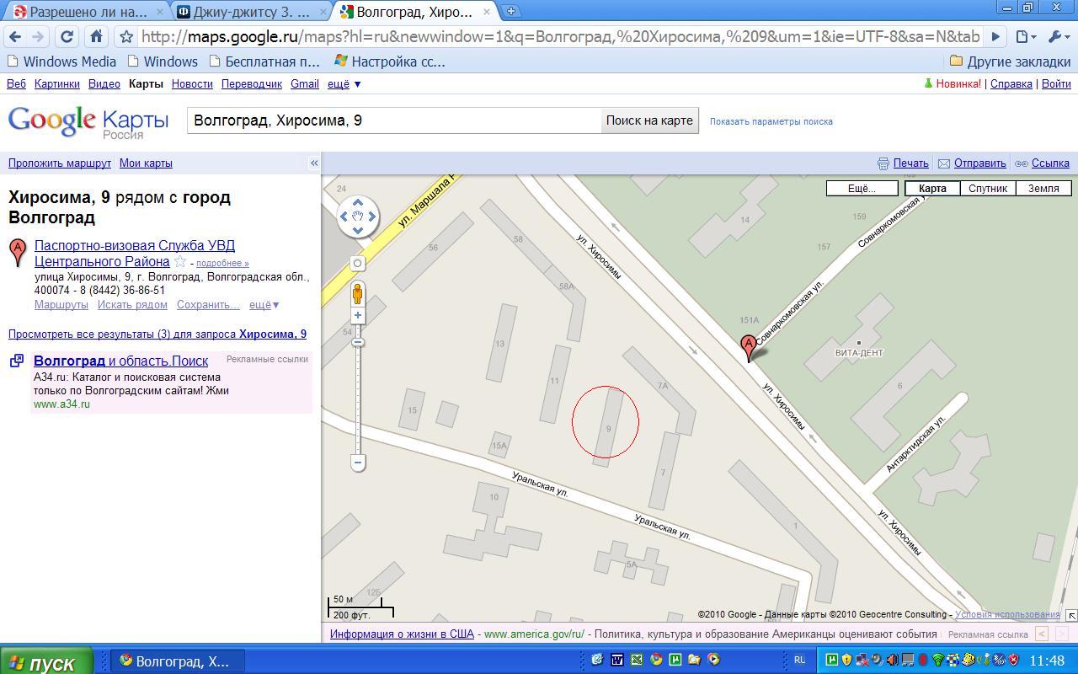Click the map zoom slider track
Viewport: 1078px width, 674px height.
coord(358,396)
